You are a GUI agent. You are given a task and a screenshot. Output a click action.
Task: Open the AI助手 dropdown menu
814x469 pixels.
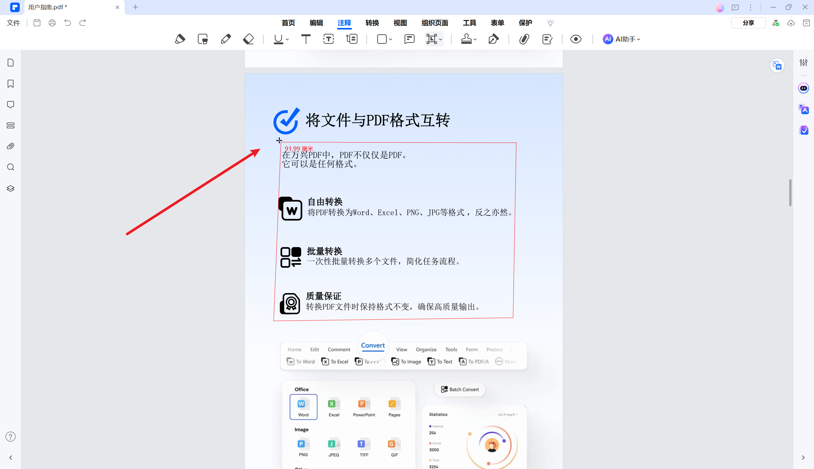tap(621, 39)
